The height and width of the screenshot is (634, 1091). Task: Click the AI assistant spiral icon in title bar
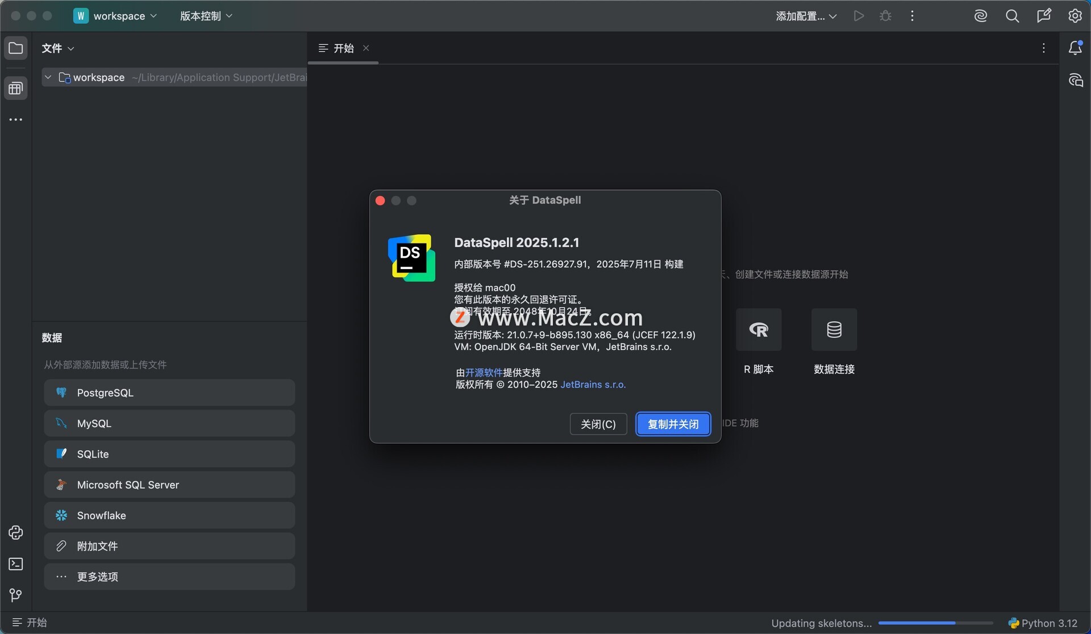(x=981, y=16)
